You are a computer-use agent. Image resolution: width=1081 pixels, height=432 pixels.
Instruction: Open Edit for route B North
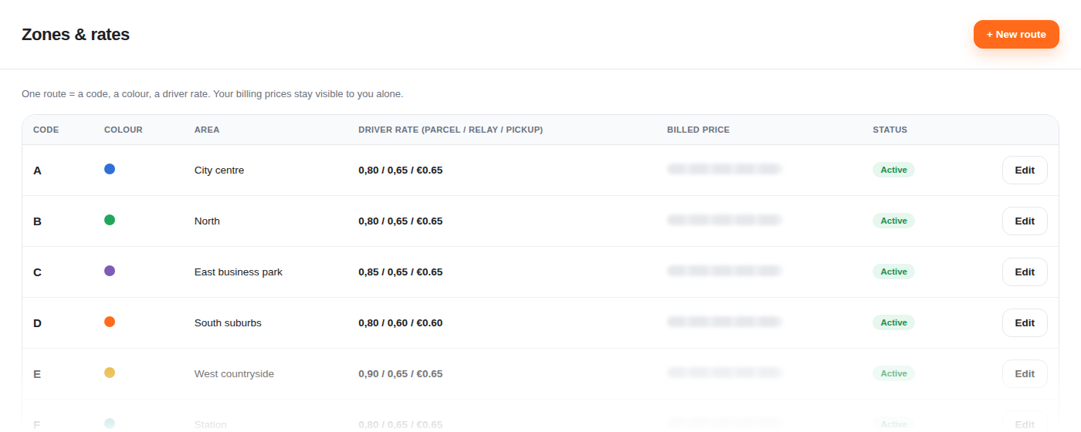coord(1025,221)
